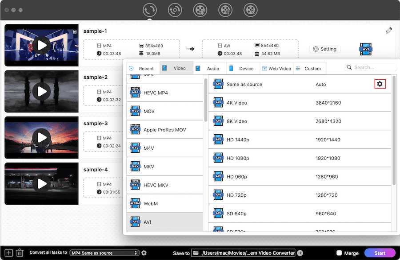Image resolution: width=400 pixels, height=260 pixels.
Task: Choose the HD 720p preset
Action: tap(300, 195)
